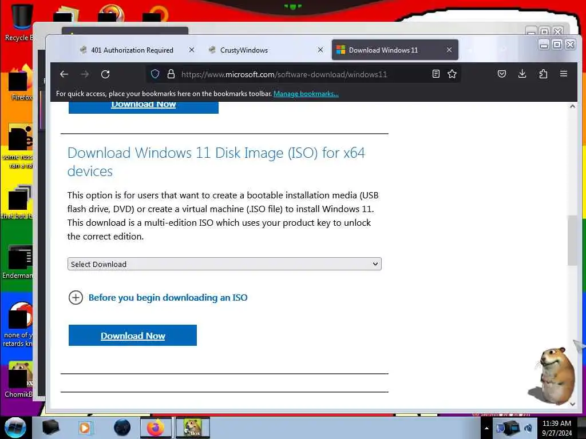Open the Windows Start orb

15,428
